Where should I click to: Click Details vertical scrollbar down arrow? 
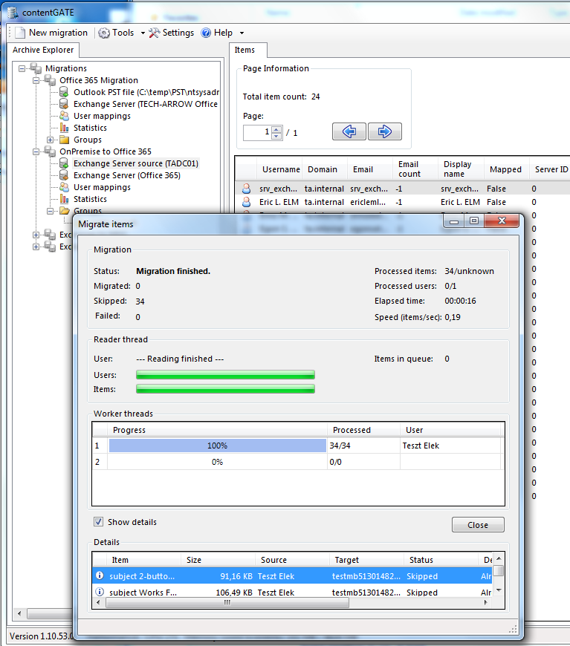pos(499,590)
